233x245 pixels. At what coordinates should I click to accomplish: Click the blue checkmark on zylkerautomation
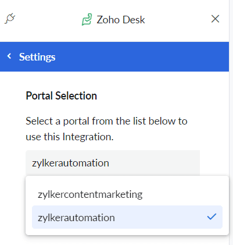pyautogui.click(x=212, y=216)
